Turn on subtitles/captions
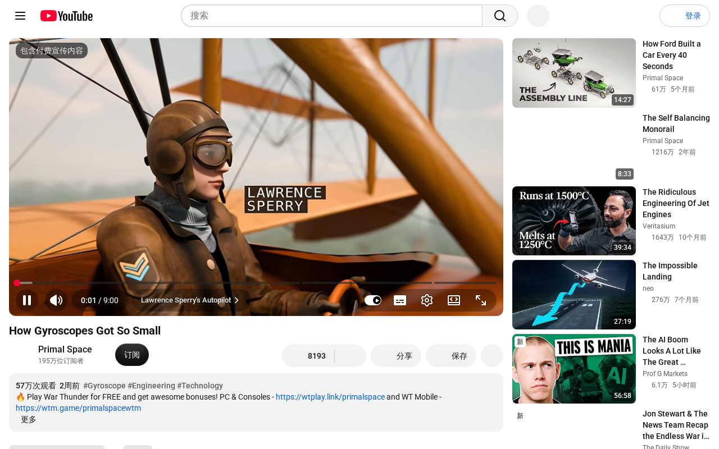The height and width of the screenshot is (449, 719). [400, 300]
